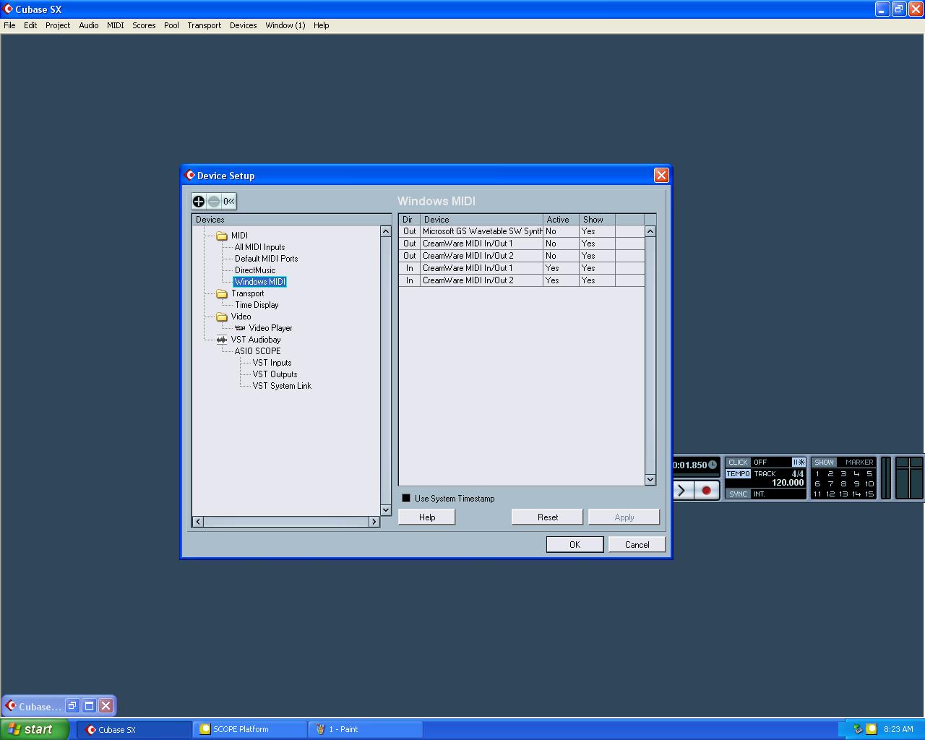Collapse the Transport folder in tree

pos(222,293)
